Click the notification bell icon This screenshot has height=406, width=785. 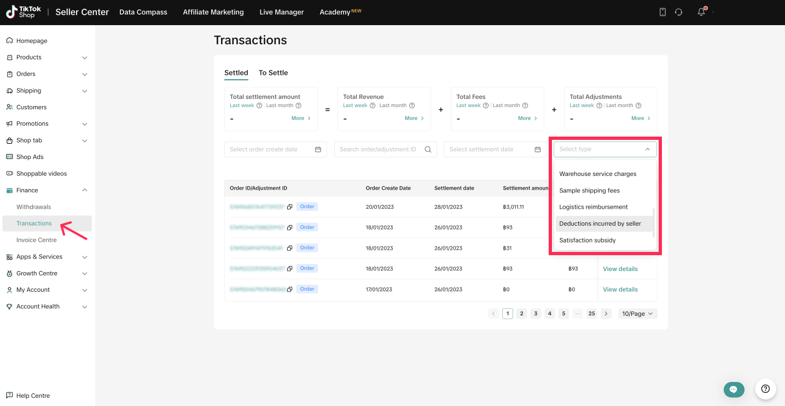(x=701, y=12)
